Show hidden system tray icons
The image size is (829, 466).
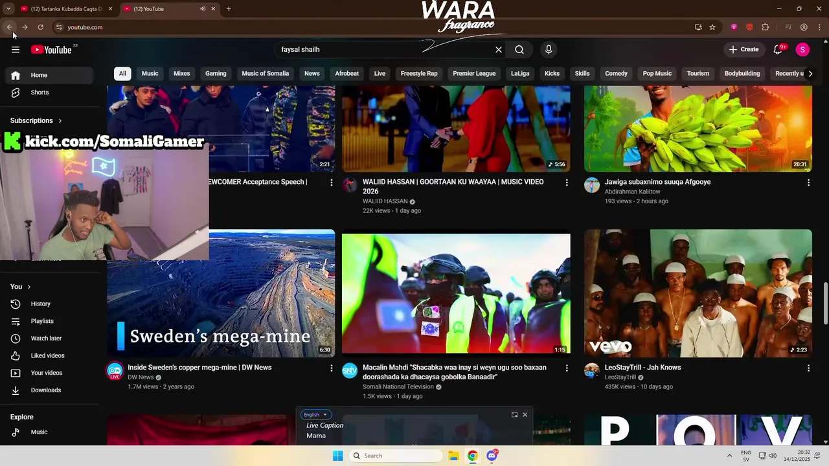(729, 456)
